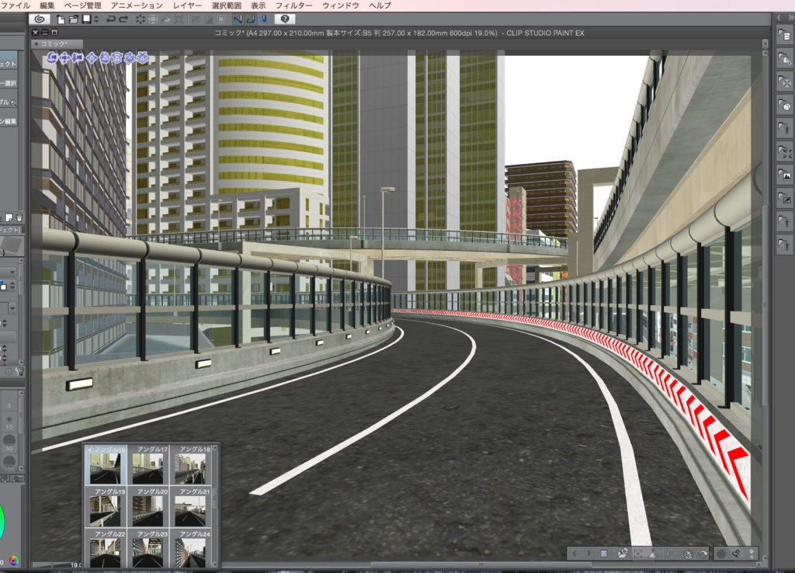Click the canvas preset stepper arrows in the toolbar
795x573 pixels.
(95, 19)
